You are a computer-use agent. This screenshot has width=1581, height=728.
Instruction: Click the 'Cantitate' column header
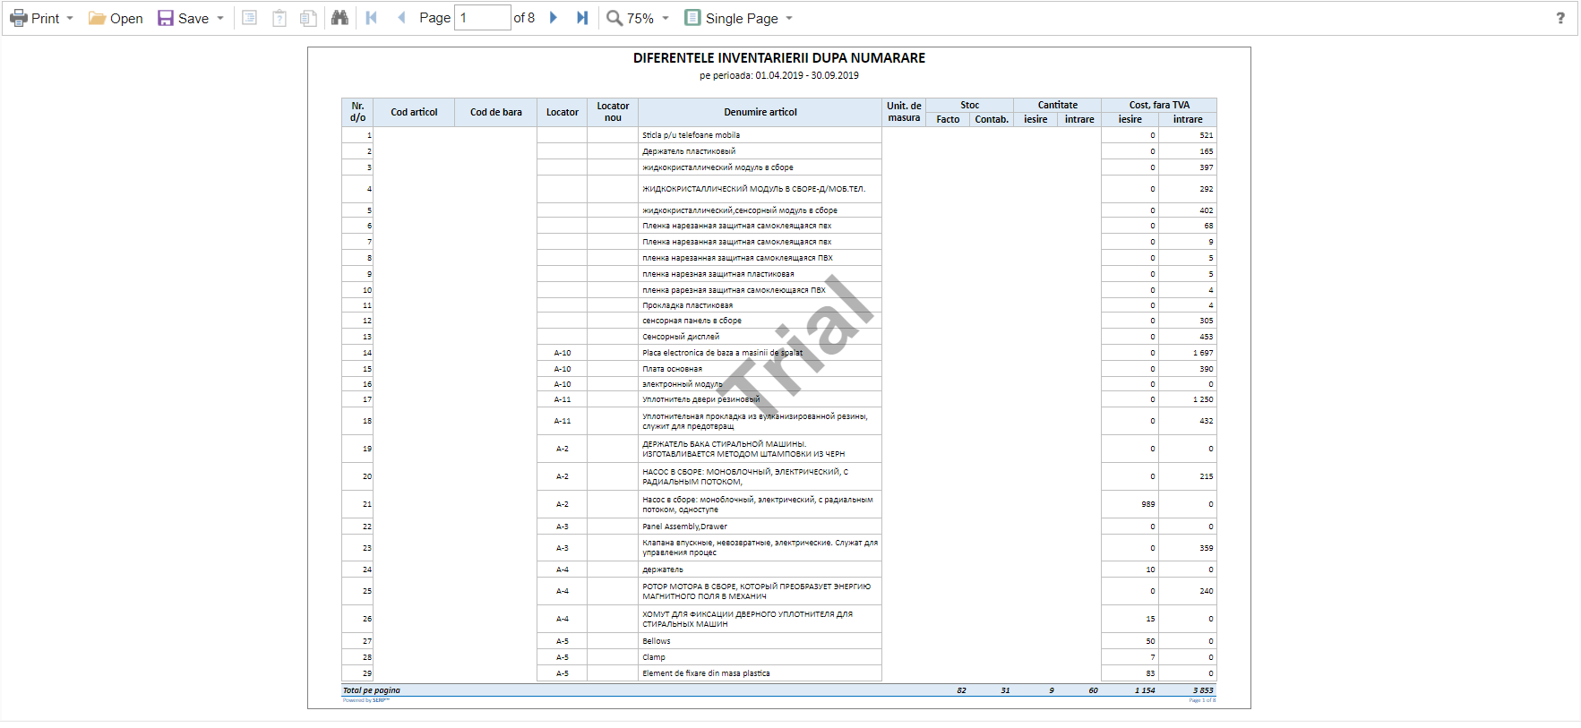tap(1058, 105)
